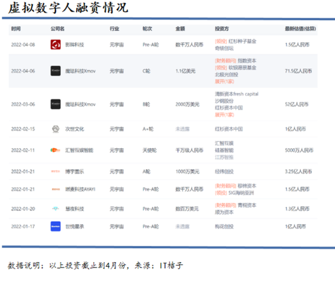
Task: Click the A+轮 round cell
Action: click(x=148, y=129)
